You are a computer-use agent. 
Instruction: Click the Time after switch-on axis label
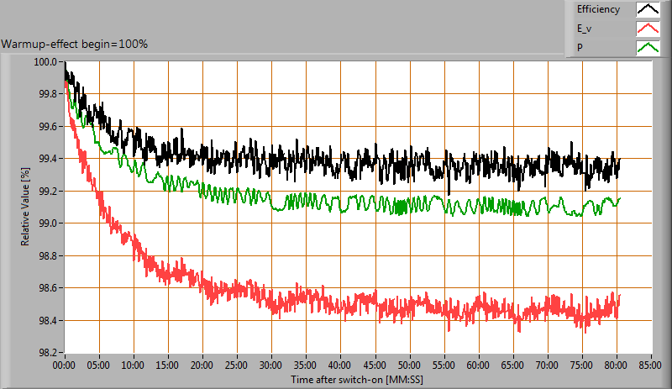coord(359,380)
